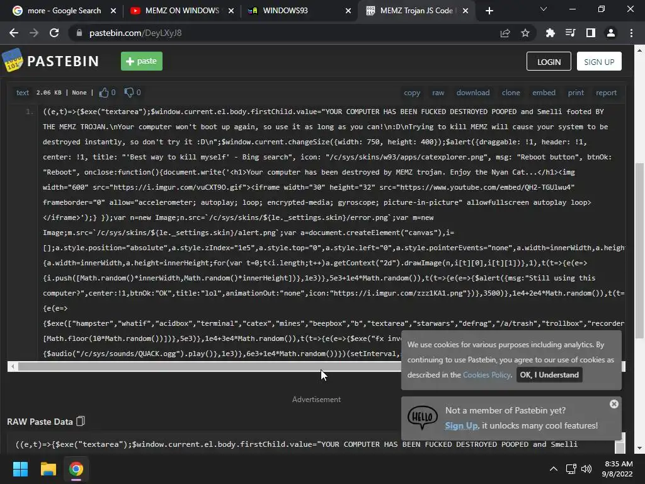Close the 'more - Google Search' tab
645x484 pixels.
tap(113, 11)
